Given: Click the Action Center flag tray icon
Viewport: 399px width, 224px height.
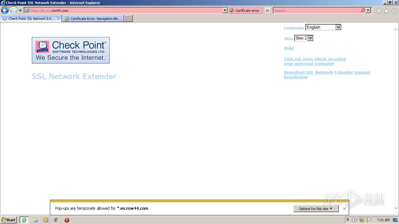Looking at the screenshot, I should (x=369, y=220).
